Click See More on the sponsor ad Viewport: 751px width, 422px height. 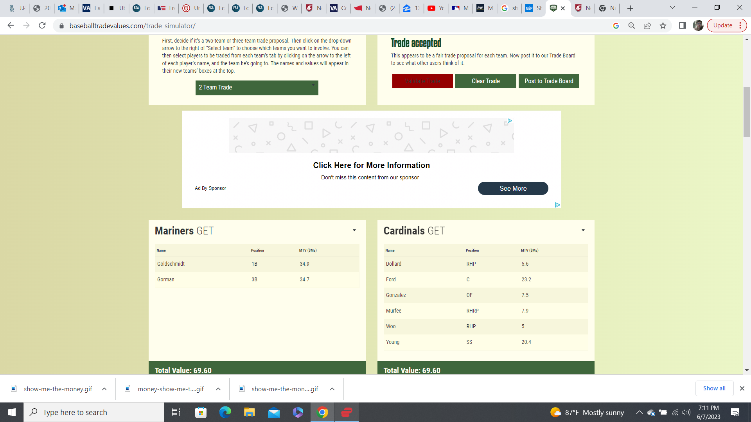click(x=513, y=188)
